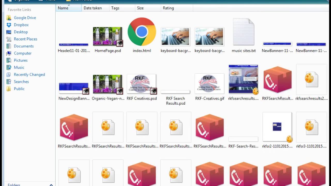Sort files by the Name column
The image size is (331, 186).
point(69,8)
